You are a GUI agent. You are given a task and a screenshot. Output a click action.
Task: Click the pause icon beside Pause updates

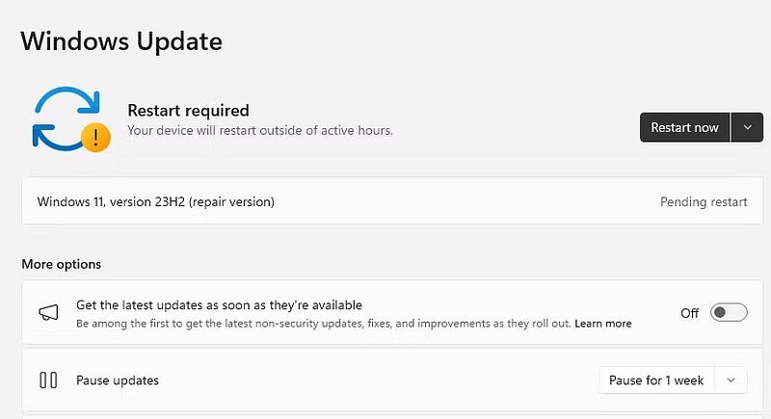pyautogui.click(x=48, y=380)
